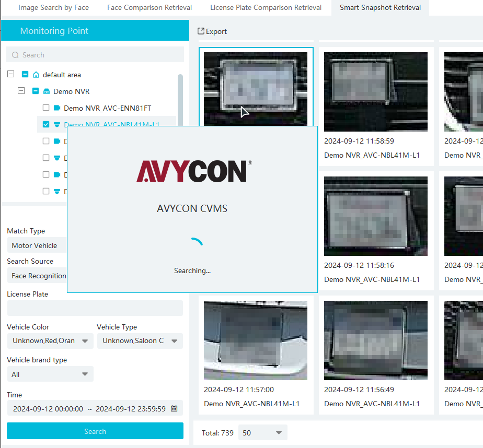Viewport: 483px width, 448px height.
Task: Click the magnifier icon in search box
Action: pyautogui.click(x=15, y=55)
